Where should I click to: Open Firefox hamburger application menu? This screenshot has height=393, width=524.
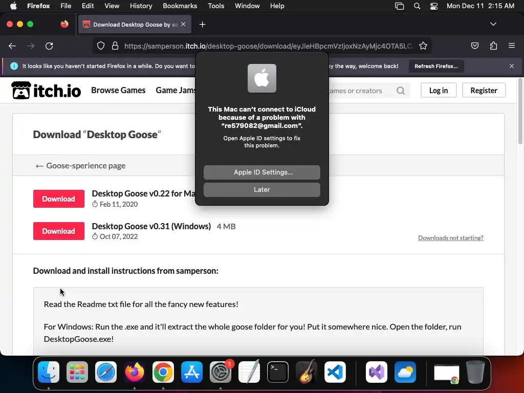coord(512,46)
